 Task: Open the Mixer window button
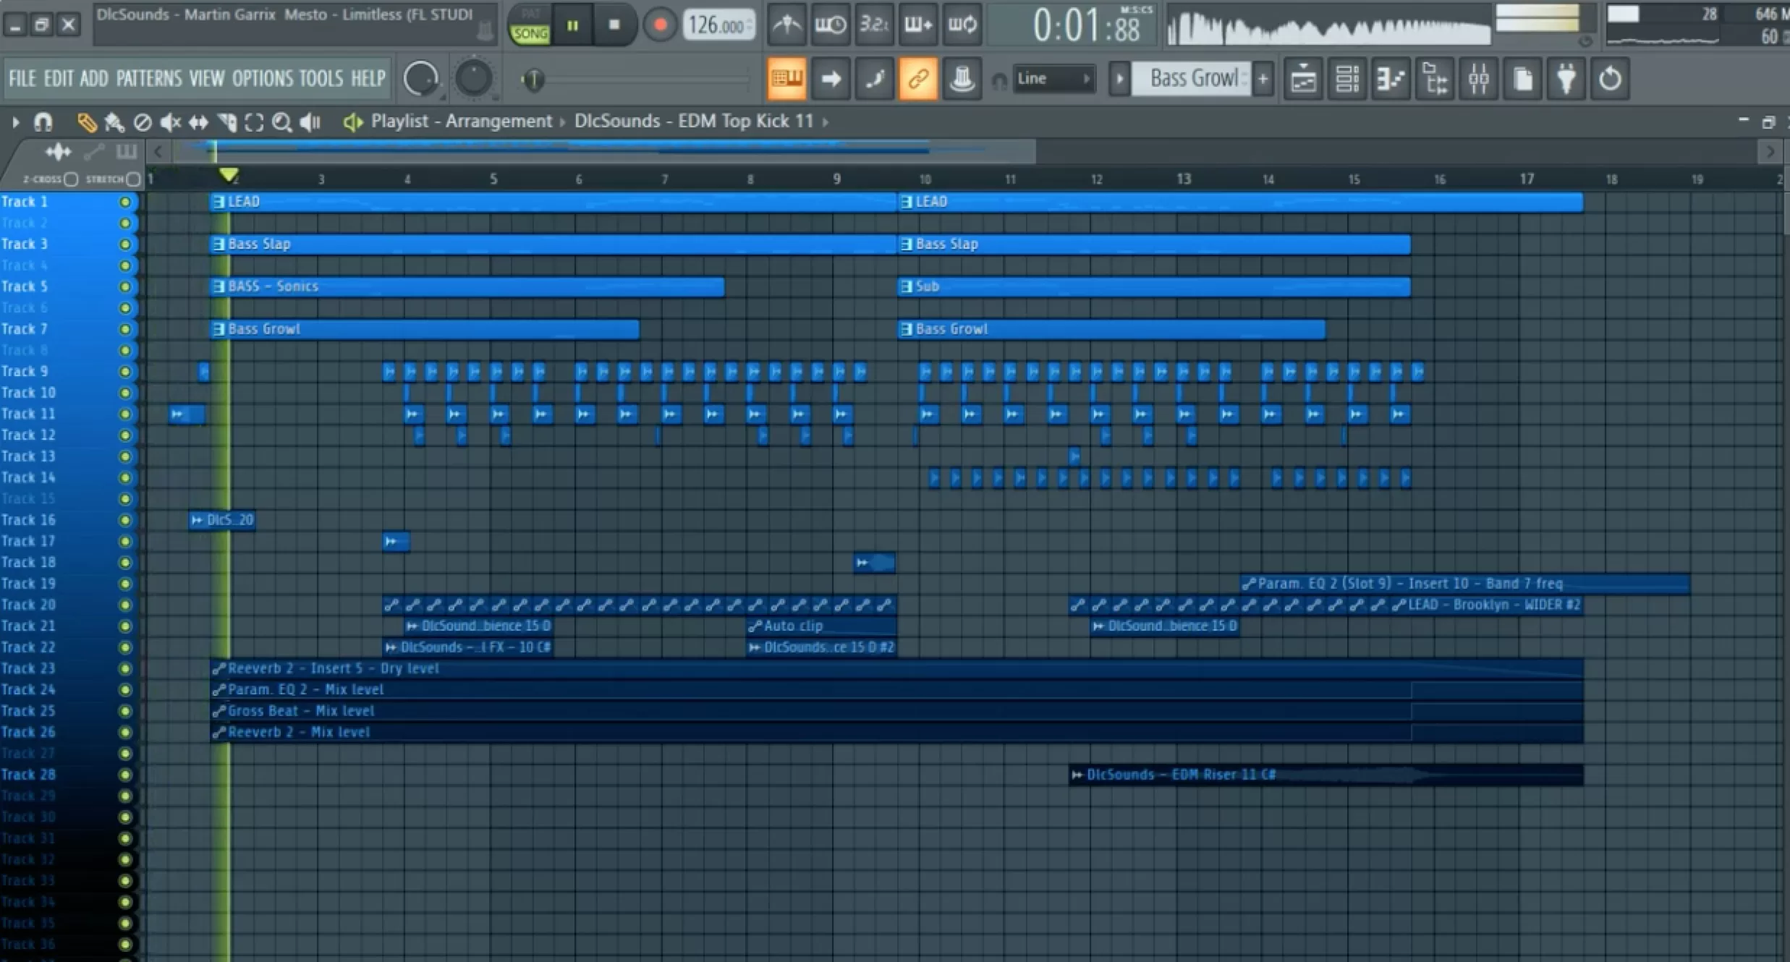click(x=1478, y=78)
